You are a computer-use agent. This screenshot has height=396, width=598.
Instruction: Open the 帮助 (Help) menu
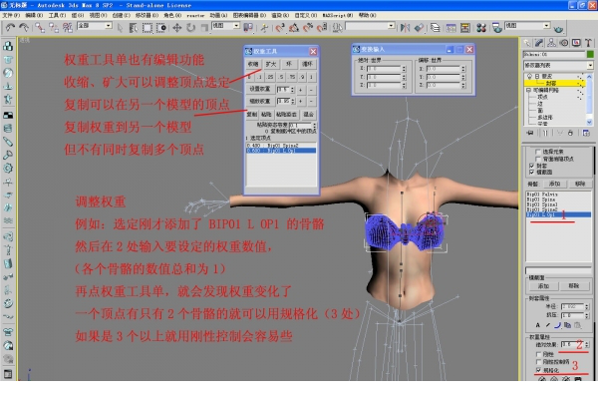367,15
